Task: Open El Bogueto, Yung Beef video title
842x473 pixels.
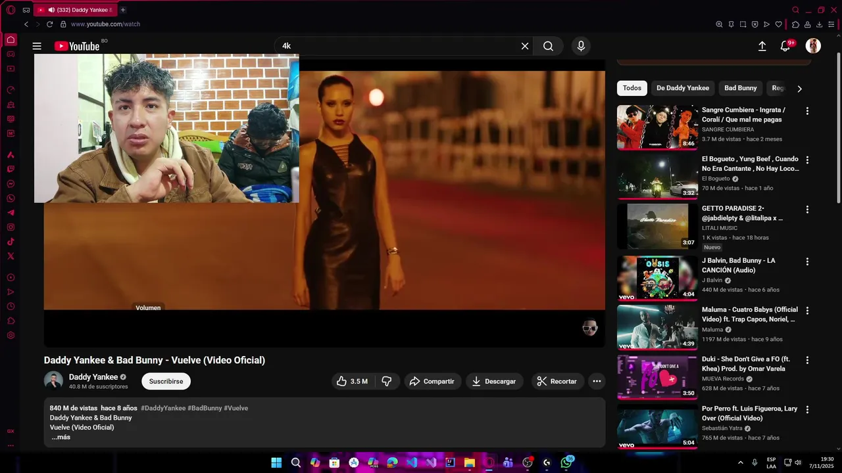Action: (x=750, y=164)
